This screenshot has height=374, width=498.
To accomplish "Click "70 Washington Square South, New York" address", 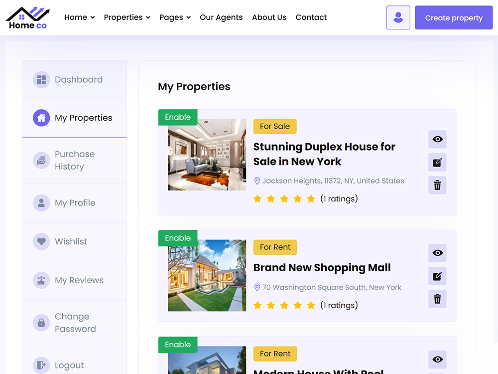I will click(x=332, y=288).
